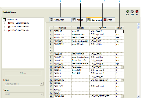This screenshot has height=99, width=141.
Task: Click Non value in Valeur SSI haute row
Action: 117,44
